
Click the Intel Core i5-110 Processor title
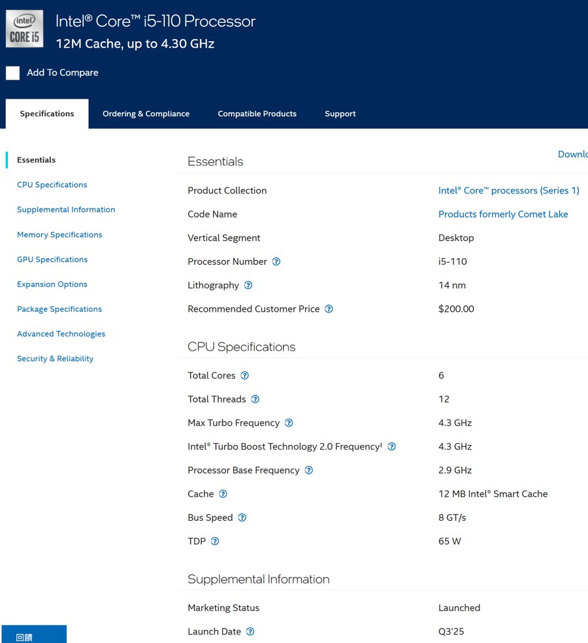point(155,21)
